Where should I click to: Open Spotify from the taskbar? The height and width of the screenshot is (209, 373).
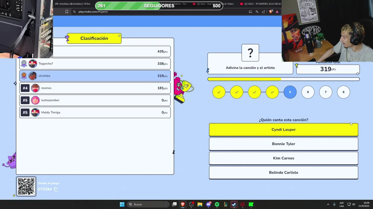point(217,204)
